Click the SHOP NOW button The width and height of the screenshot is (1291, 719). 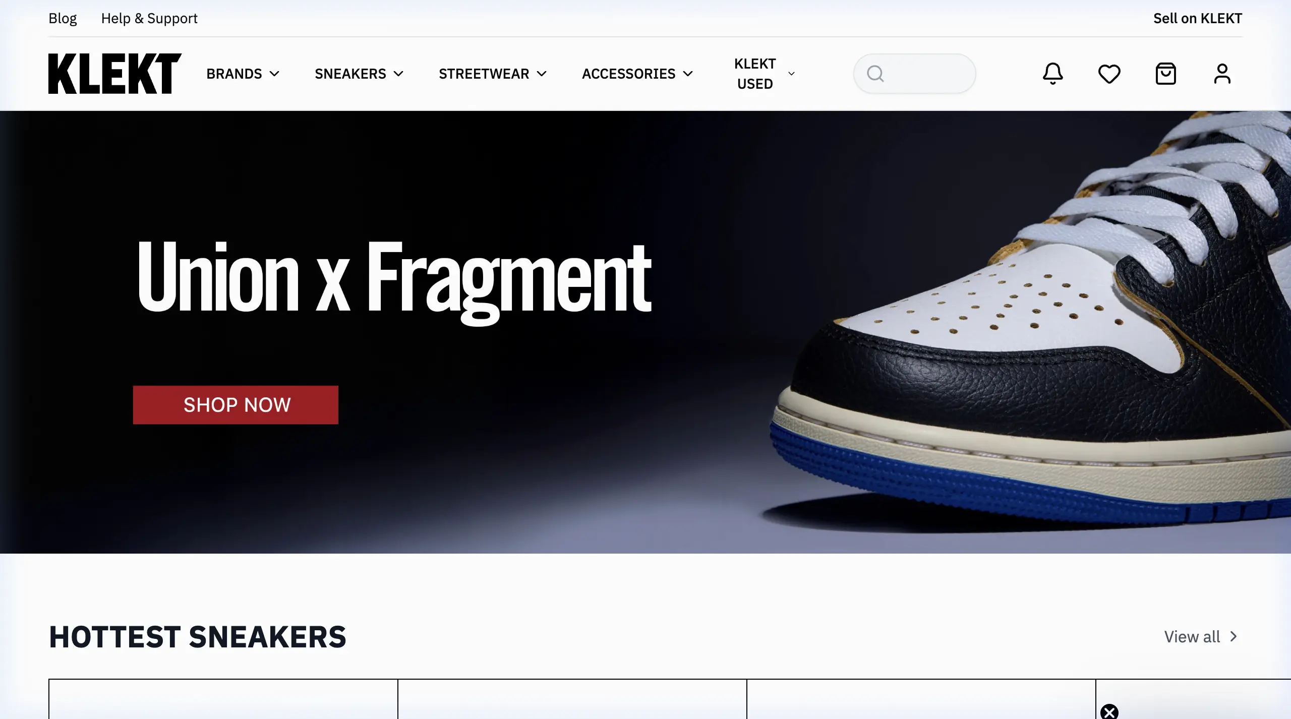(236, 405)
